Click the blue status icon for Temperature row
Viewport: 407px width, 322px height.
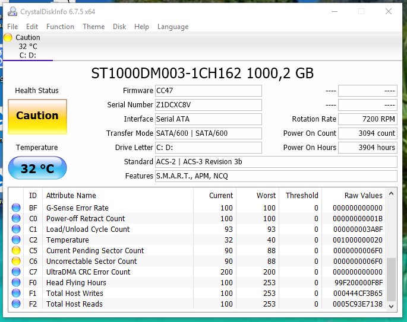click(16, 240)
